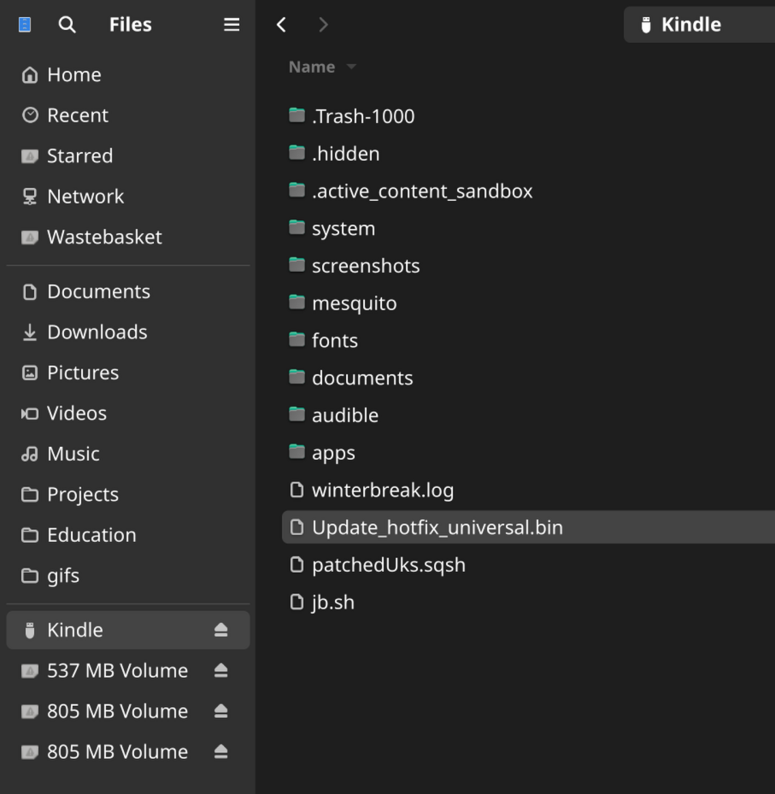
Task: Open the .active_content_sandbox folder
Action: [x=421, y=191]
